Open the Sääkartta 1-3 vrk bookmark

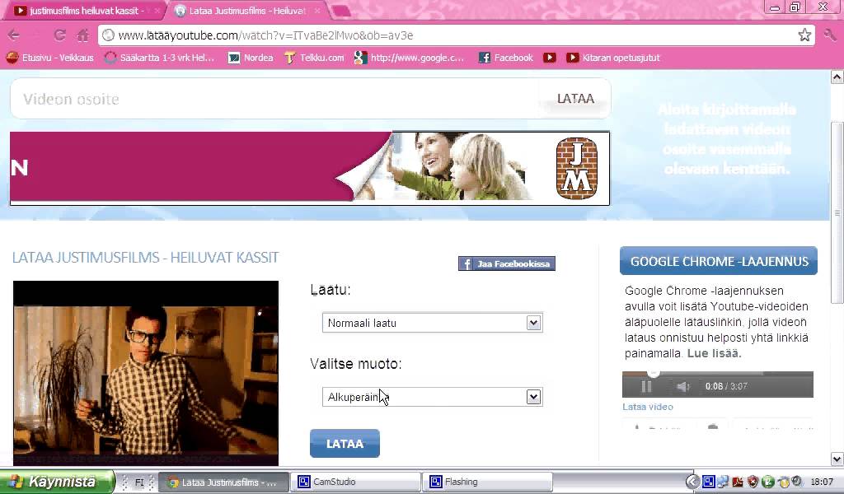pyautogui.click(x=159, y=58)
